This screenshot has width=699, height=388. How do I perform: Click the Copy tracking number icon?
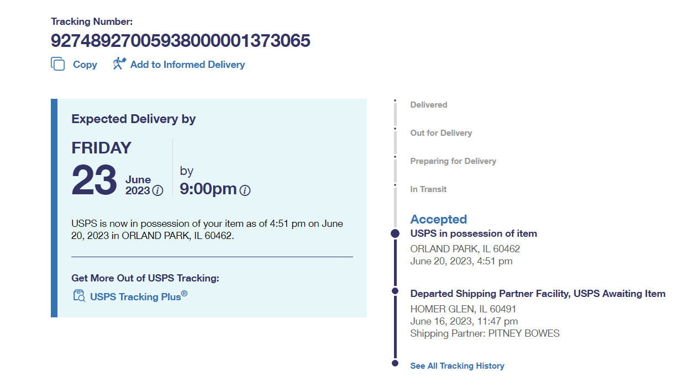pyautogui.click(x=57, y=64)
